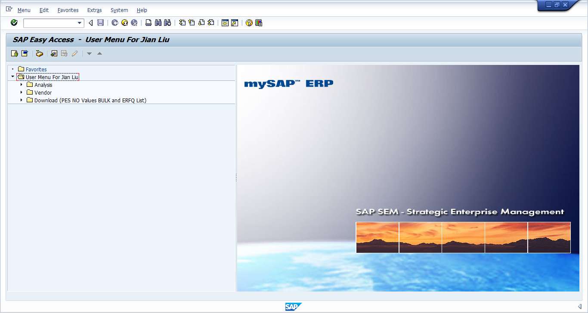
Task: Go to First Page icon
Action: click(x=182, y=23)
